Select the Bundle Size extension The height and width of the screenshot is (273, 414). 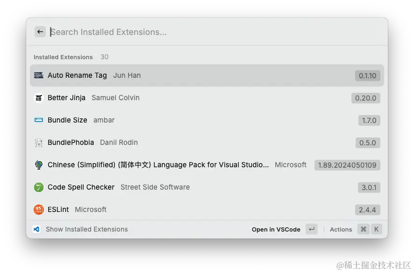coord(207,120)
